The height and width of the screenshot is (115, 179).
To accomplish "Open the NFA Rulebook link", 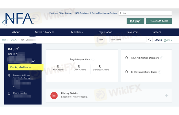I will 82,13.
